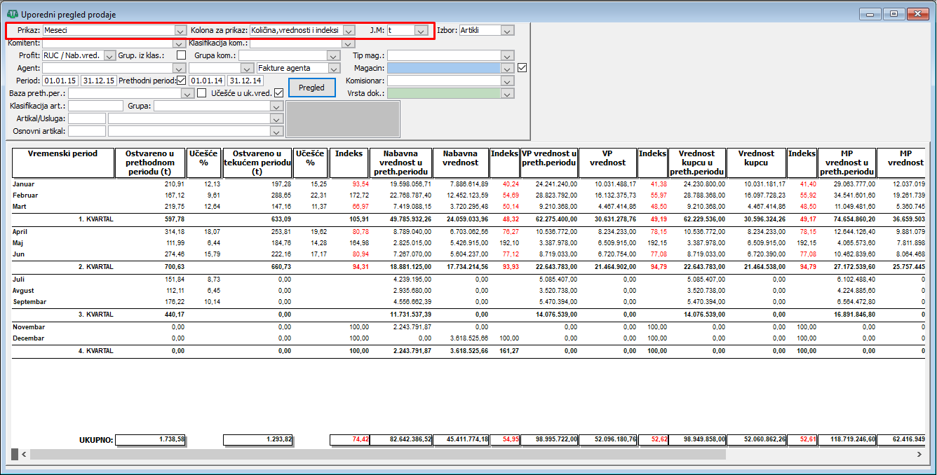Expand the Kolona za prikaz dropdown
Viewport: 937px width, 475px height.
point(348,31)
